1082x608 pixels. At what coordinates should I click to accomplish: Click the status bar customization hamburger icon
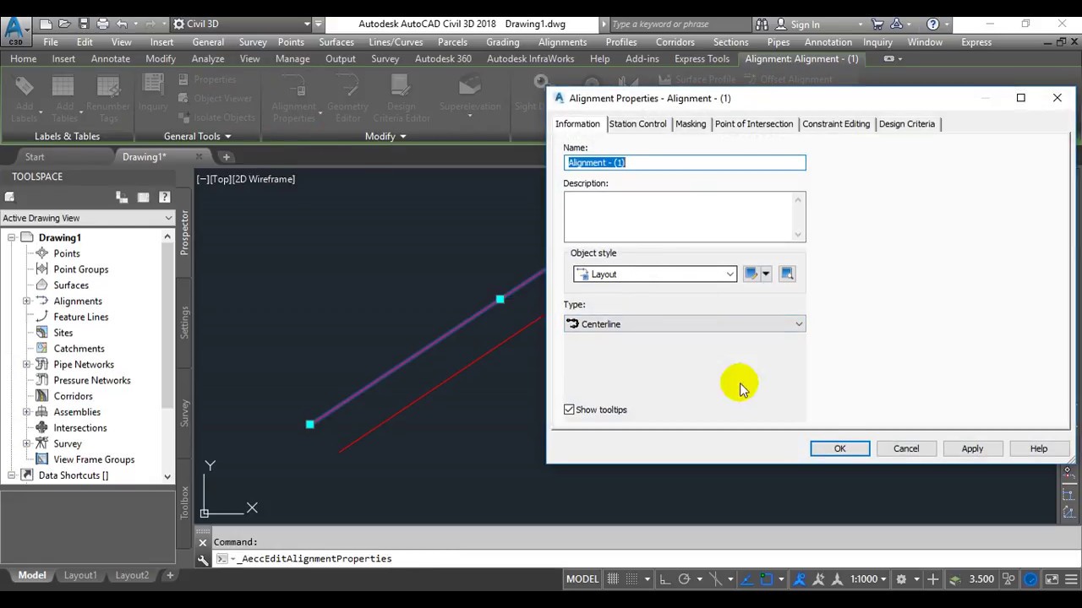1071,579
